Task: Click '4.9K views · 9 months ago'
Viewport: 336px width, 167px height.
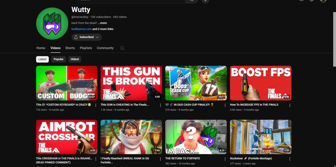Action: point(244,110)
